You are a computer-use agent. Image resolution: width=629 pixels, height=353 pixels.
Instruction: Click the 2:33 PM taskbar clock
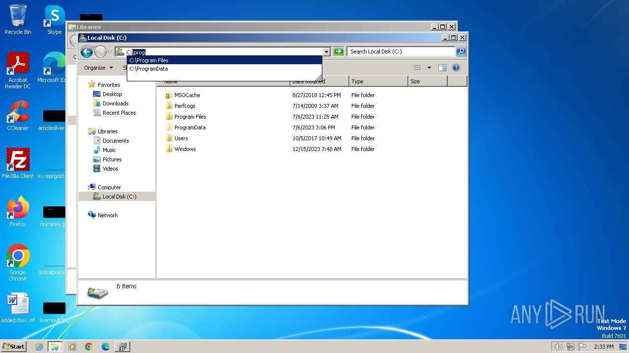pyautogui.click(x=603, y=347)
